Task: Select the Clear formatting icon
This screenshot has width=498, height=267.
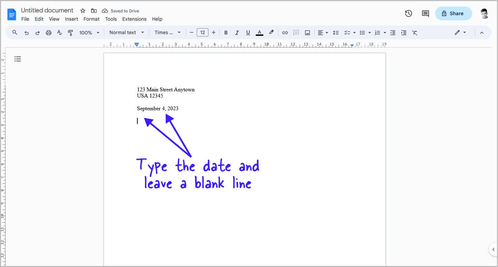Action: [x=414, y=32]
